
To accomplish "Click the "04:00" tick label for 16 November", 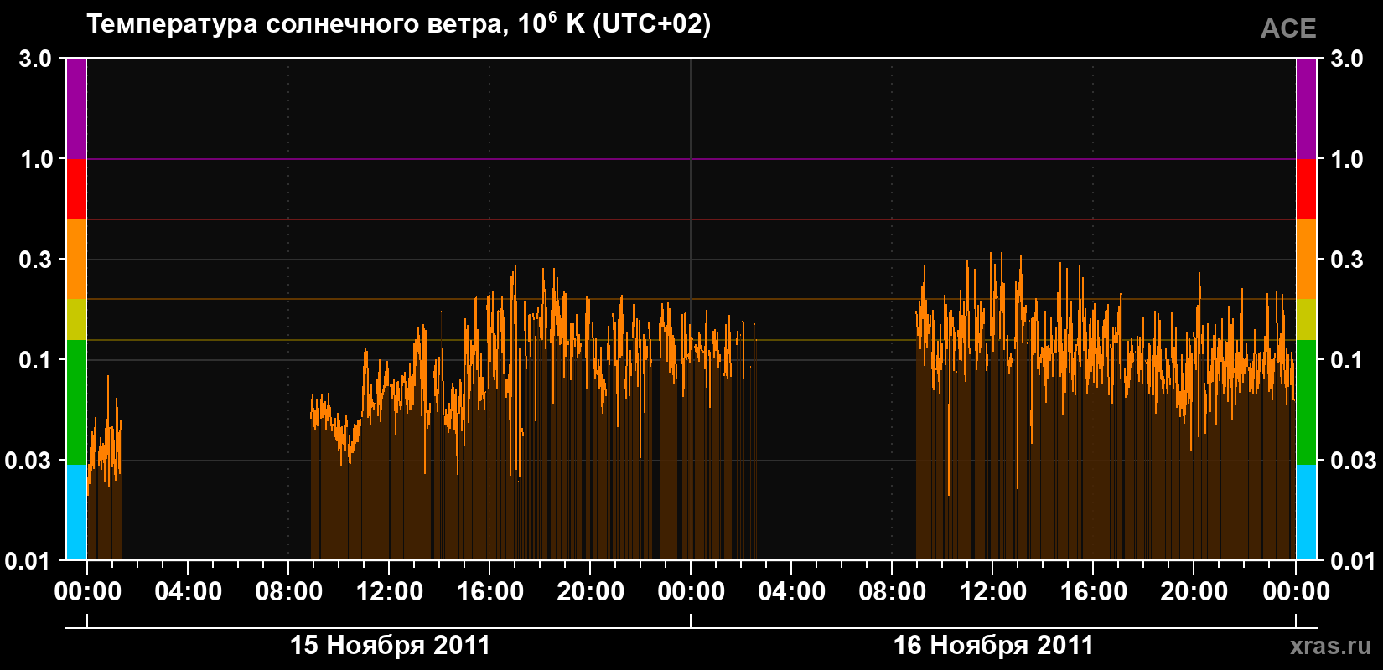I will pyautogui.click(x=792, y=592).
